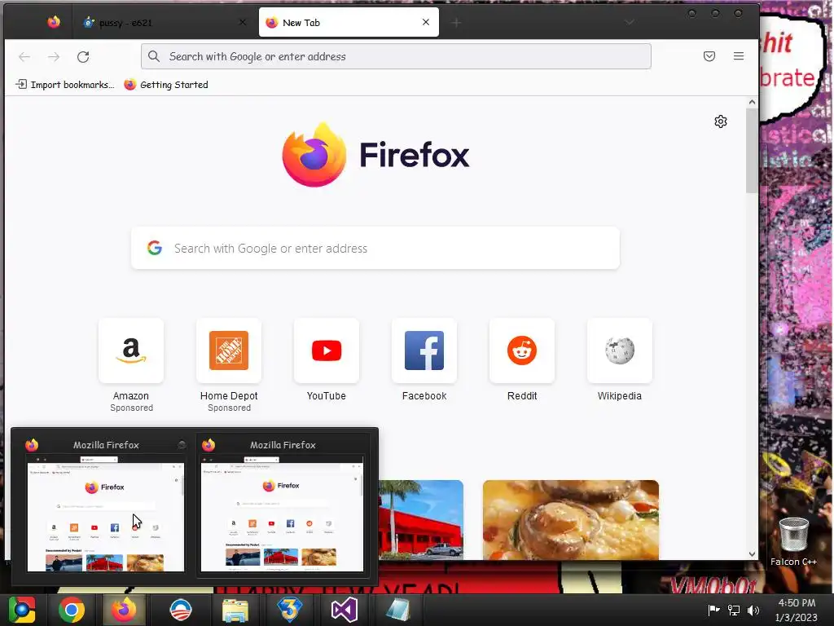Select the New Tab tab
The width and height of the screenshot is (834, 626).
[349, 22]
